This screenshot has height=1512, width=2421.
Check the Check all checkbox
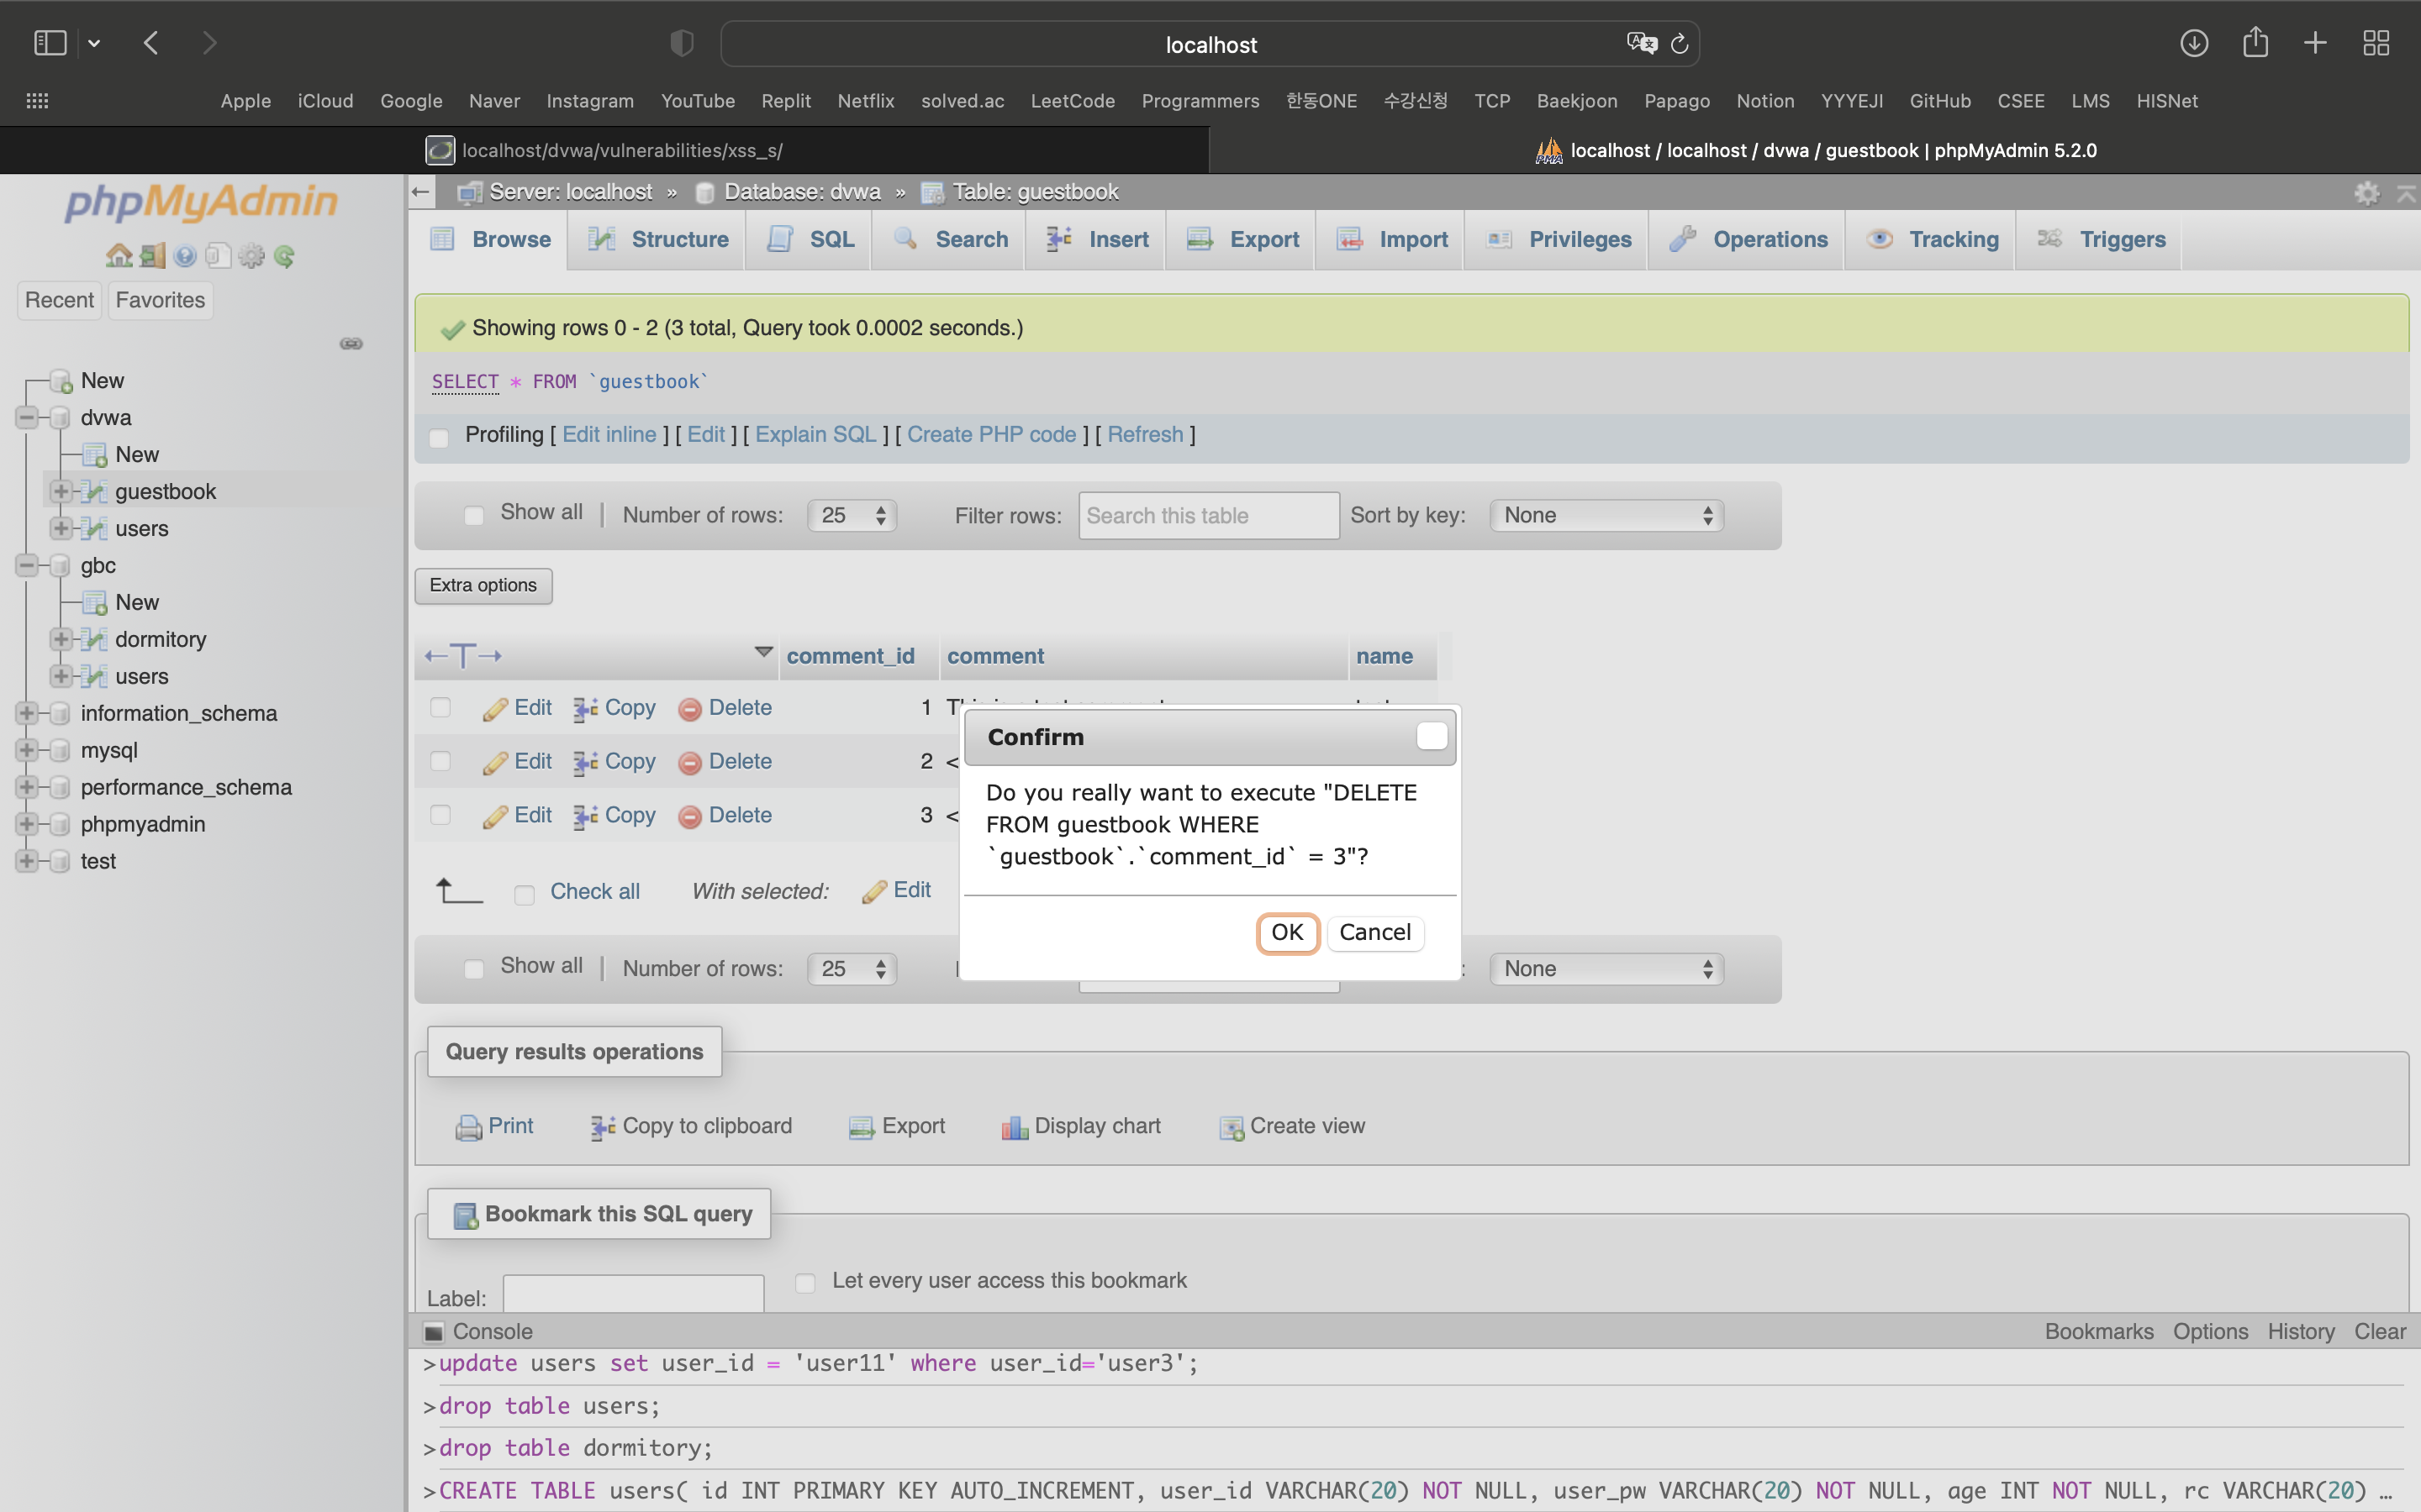pyautogui.click(x=525, y=894)
